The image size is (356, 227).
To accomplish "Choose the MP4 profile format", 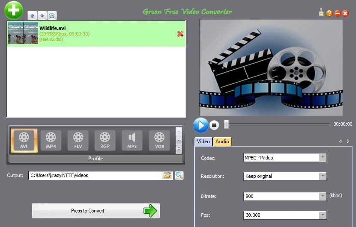I will [51, 140].
